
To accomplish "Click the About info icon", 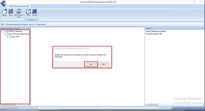I will (x=34, y=11).
